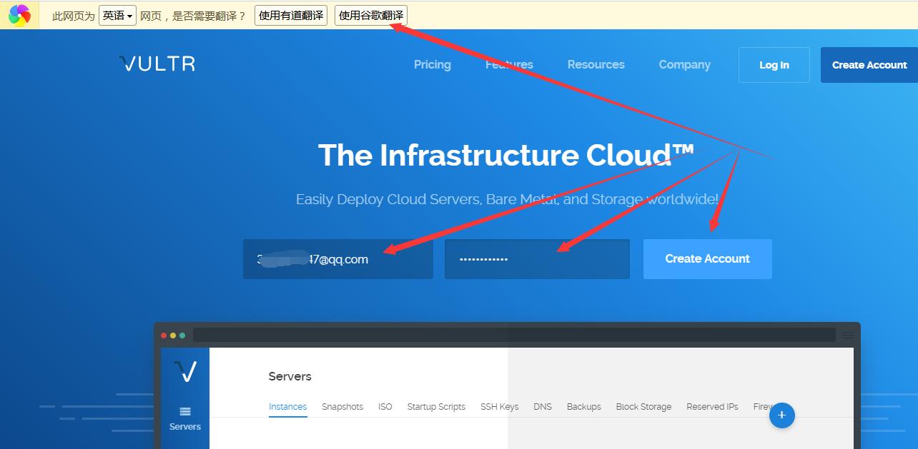Switch to the Block Storage tab

643,407
